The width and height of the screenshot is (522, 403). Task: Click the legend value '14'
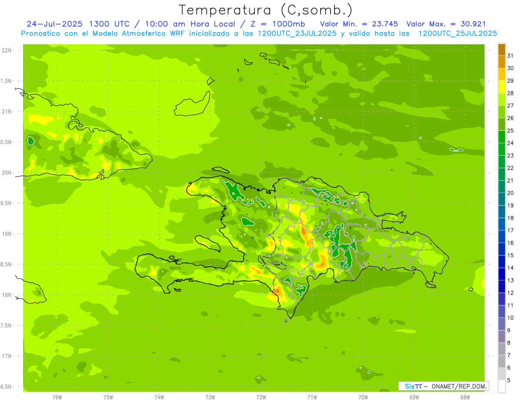coord(511,268)
